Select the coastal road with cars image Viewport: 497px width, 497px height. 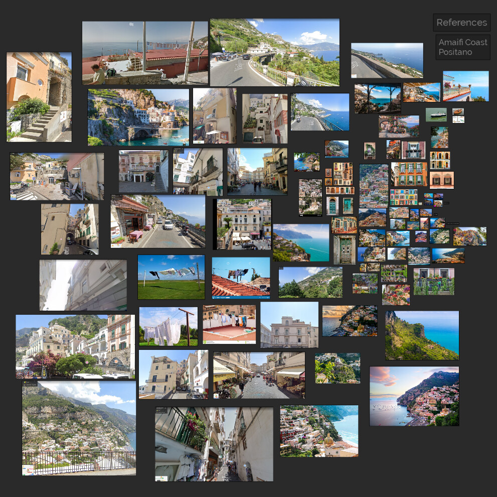(x=157, y=221)
